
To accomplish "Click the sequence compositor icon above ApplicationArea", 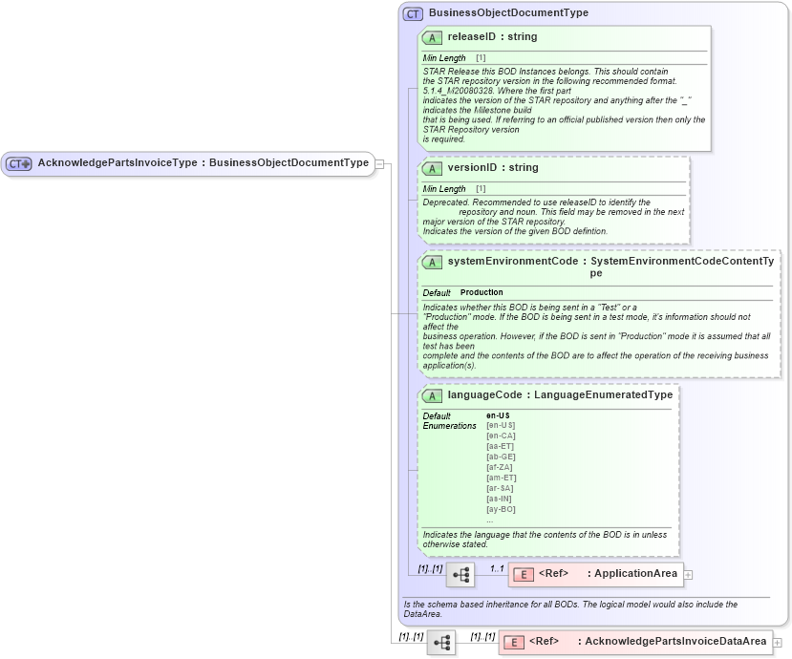I will pos(460,574).
